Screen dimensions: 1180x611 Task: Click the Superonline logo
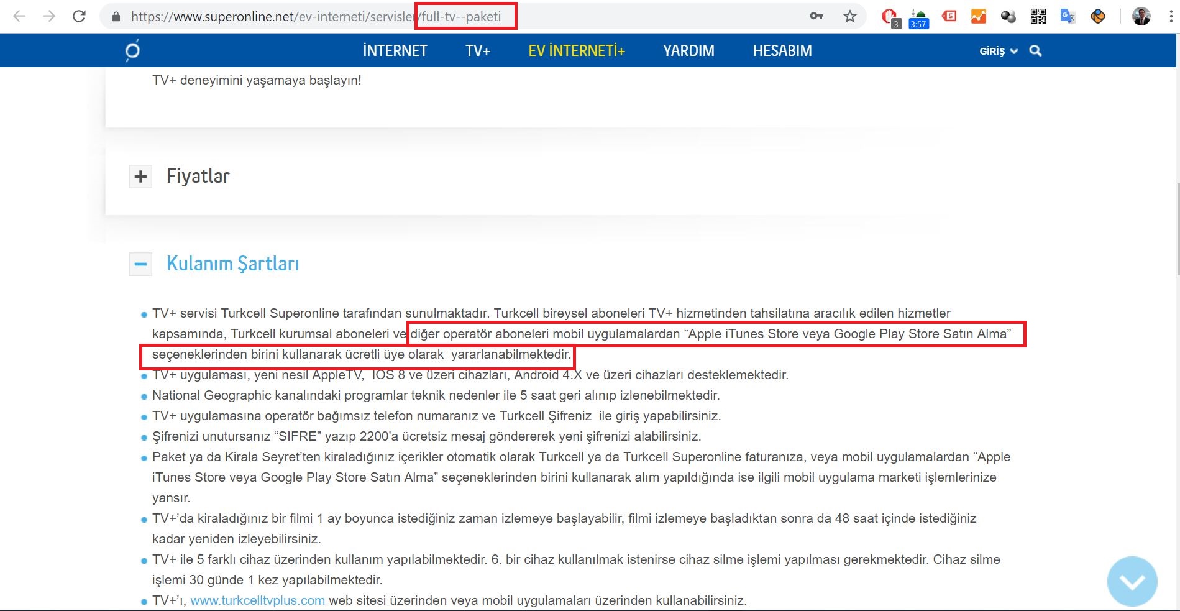coord(132,50)
